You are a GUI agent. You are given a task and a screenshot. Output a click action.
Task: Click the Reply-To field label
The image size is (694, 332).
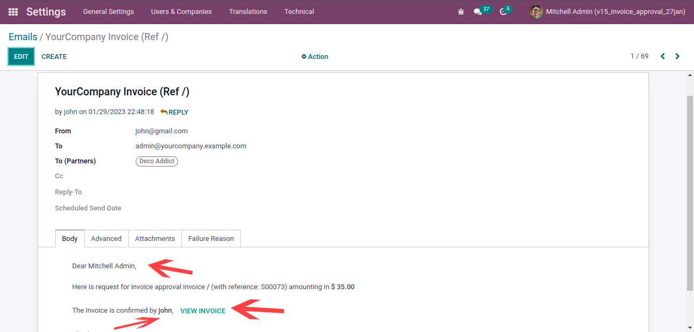[x=68, y=192]
